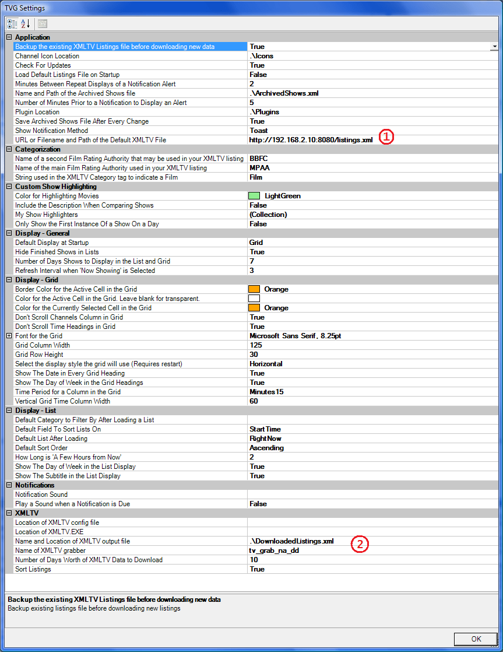Sort the settings alphabetically
The height and width of the screenshot is (652, 503).
tap(24, 24)
